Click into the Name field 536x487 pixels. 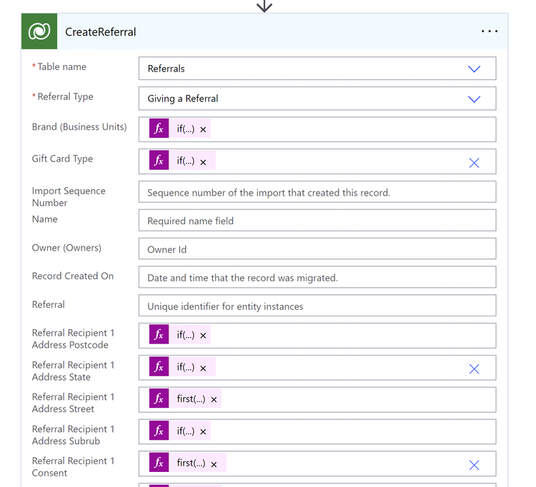click(317, 221)
